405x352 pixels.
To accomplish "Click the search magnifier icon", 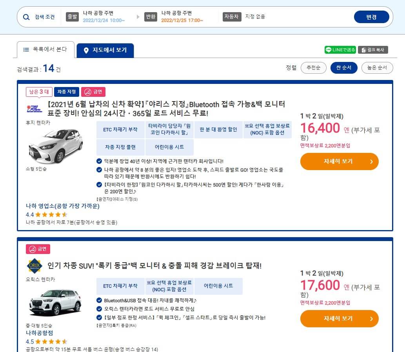I will [x=26, y=17].
